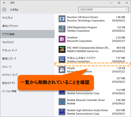Maximize the 設定 window
The width and height of the screenshot is (131, 117).
click(x=119, y=3)
